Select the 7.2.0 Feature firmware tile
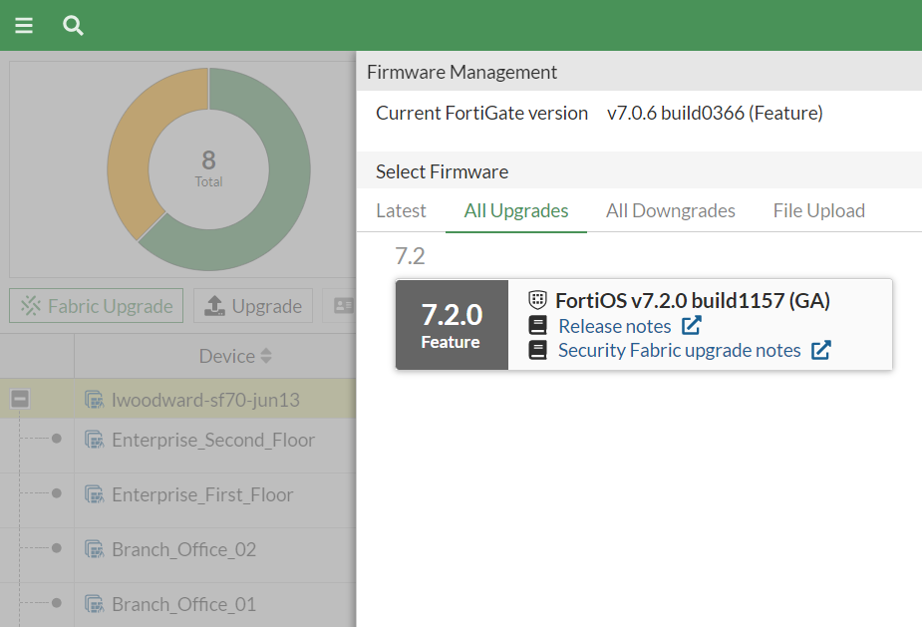 (x=452, y=325)
